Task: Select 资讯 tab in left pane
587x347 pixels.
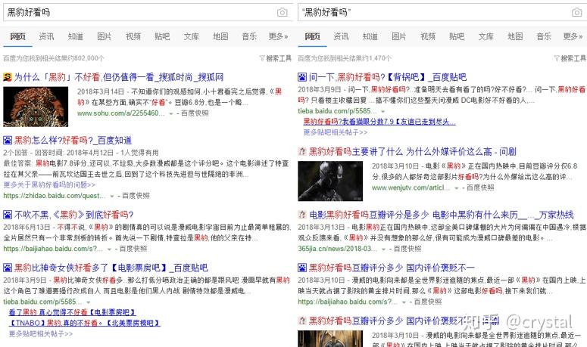Action: [x=46, y=36]
